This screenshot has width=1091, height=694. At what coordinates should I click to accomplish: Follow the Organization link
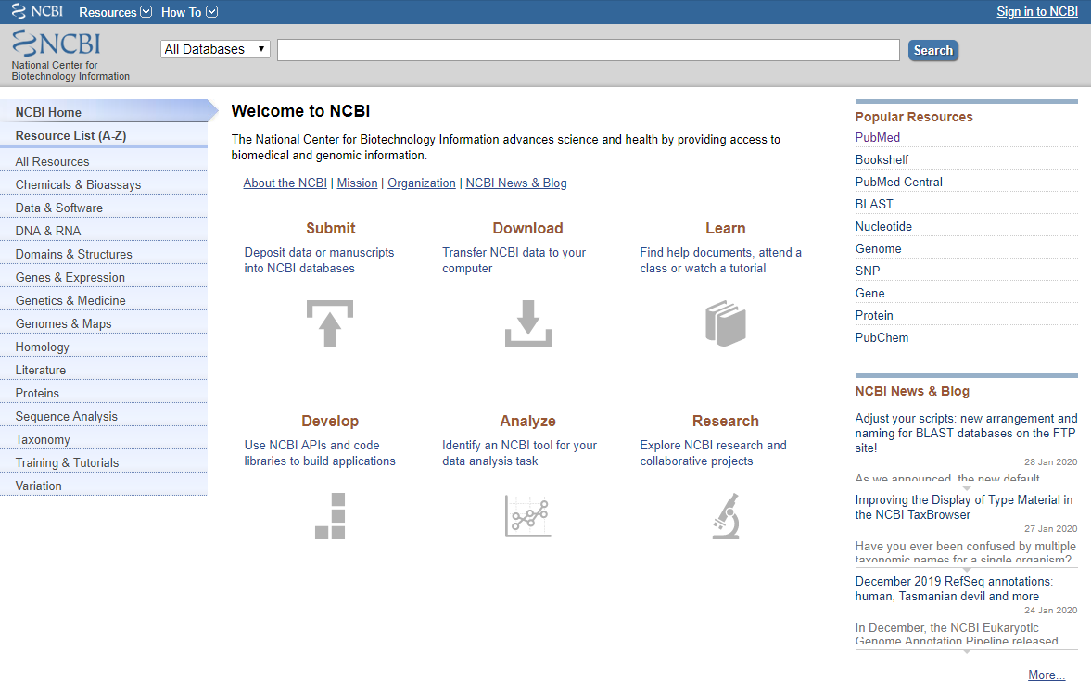422,183
